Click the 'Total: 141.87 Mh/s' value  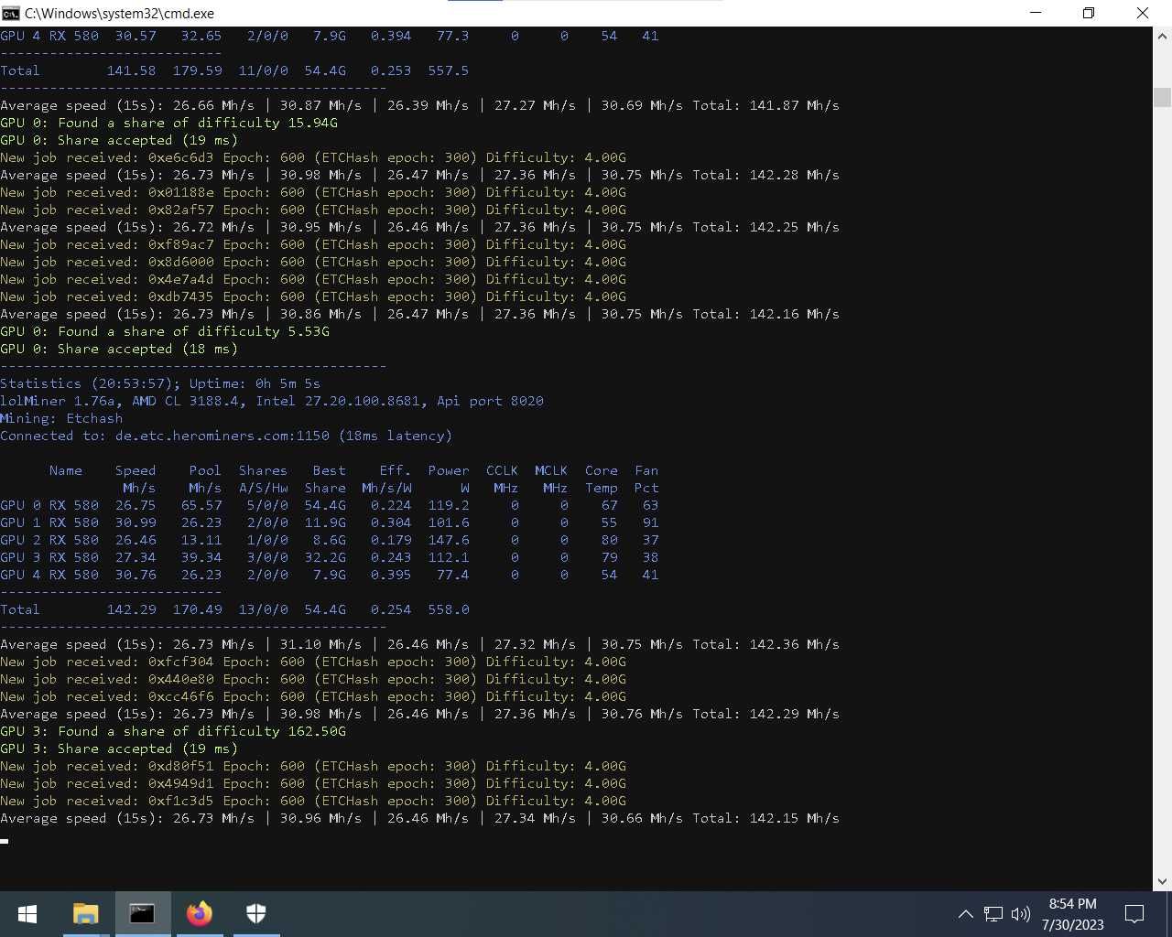(x=765, y=105)
